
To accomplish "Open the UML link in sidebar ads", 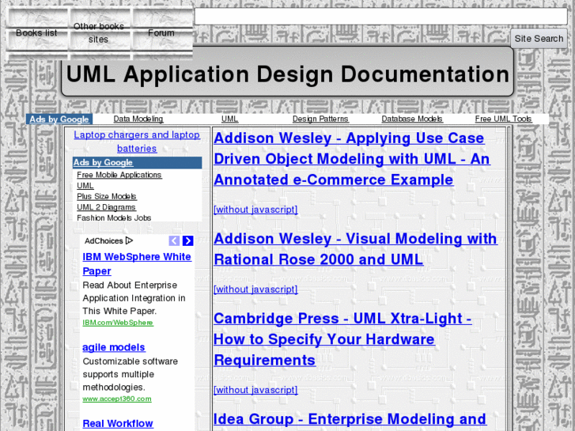I will [85, 186].
